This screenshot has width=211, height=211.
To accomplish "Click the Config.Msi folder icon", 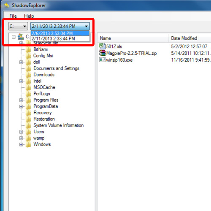I will (x=28, y=56).
